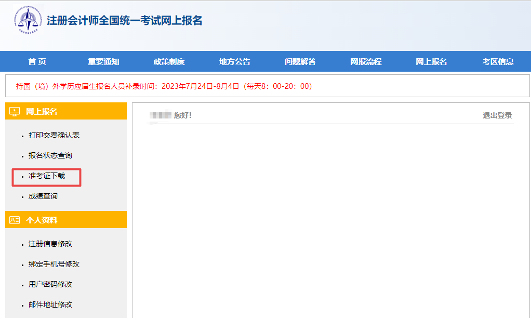The height and width of the screenshot is (318, 531).
Task: Click the ID card icon beside 个人资料
Action: 15,220
